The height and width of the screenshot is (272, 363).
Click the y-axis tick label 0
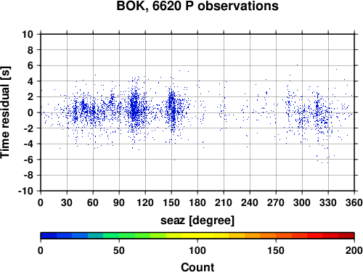click(30, 112)
